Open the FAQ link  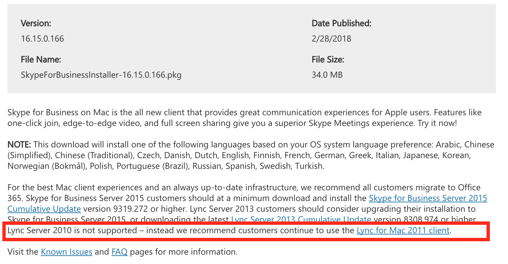pyautogui.click(x=119, y=252)
